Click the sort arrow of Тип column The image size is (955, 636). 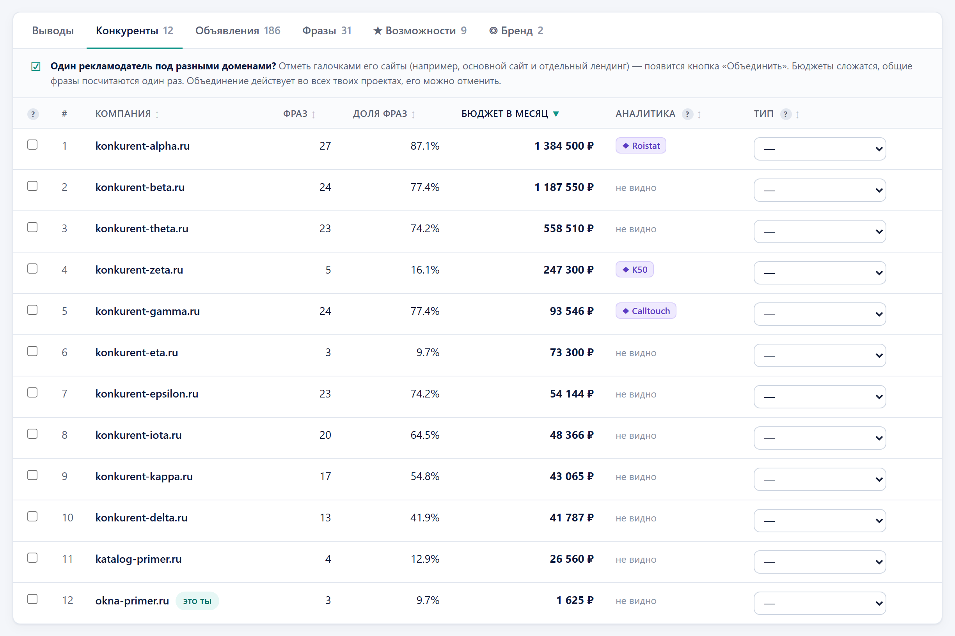point(797,115)
